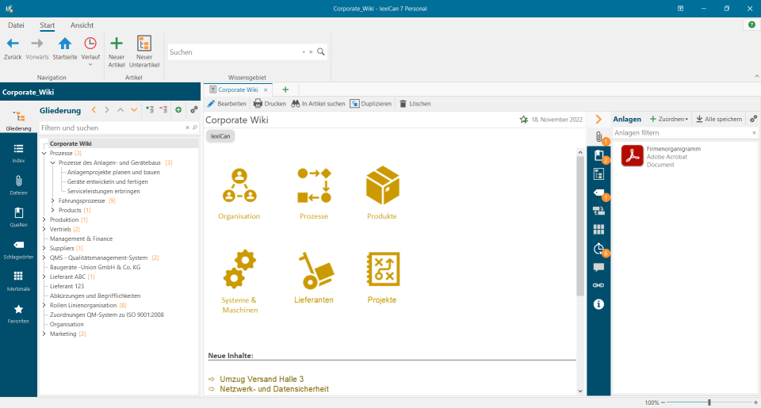Open Anlagen panel settings gears
The image size is (761, 408).
coord(753,120)
